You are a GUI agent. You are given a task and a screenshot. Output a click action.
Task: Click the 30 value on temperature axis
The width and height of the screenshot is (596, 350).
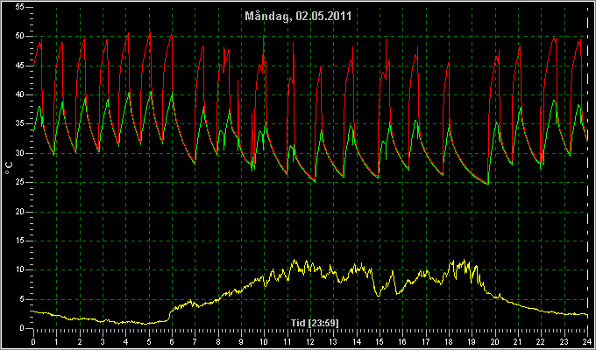20,153
